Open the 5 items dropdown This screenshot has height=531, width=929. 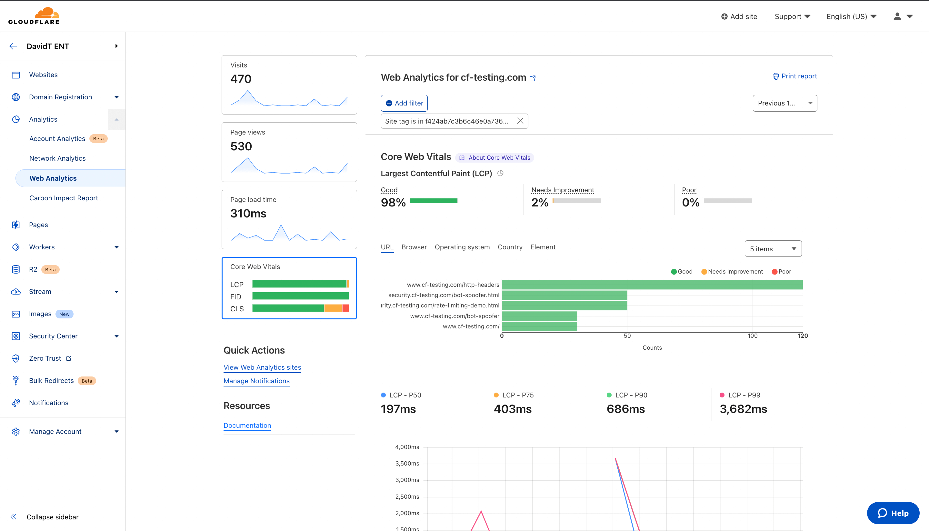point(773,249)
